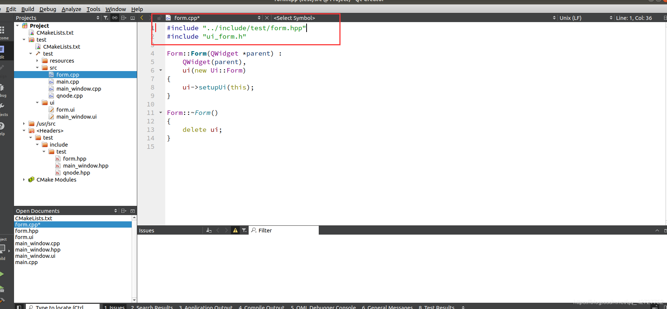Viewport: 667px width, 309px height.
Task: Open the Welcome mode in sidebar
Action: [x=4, y=32]
